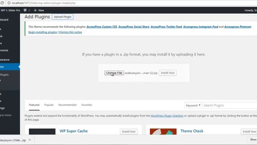This screenshot has height=145, width=257.
Task: Open the Accesspress Pinterest link
Action: [238, 27]
